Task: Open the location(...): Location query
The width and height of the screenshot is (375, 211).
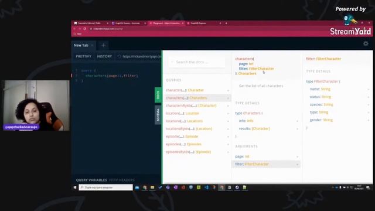Action: click(182, 113)
